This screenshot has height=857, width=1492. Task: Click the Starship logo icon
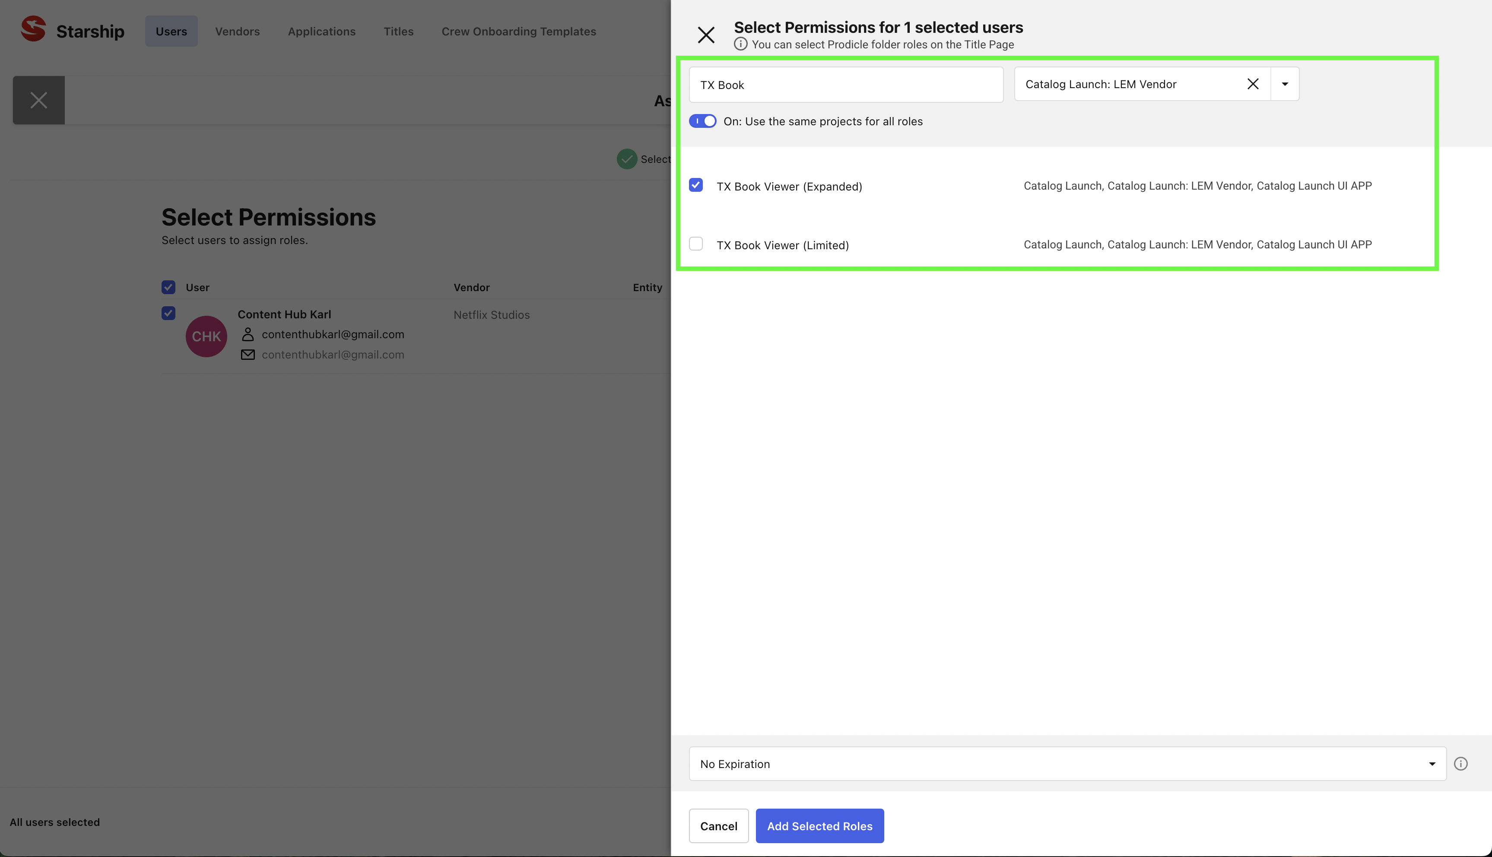coord(34,29)
